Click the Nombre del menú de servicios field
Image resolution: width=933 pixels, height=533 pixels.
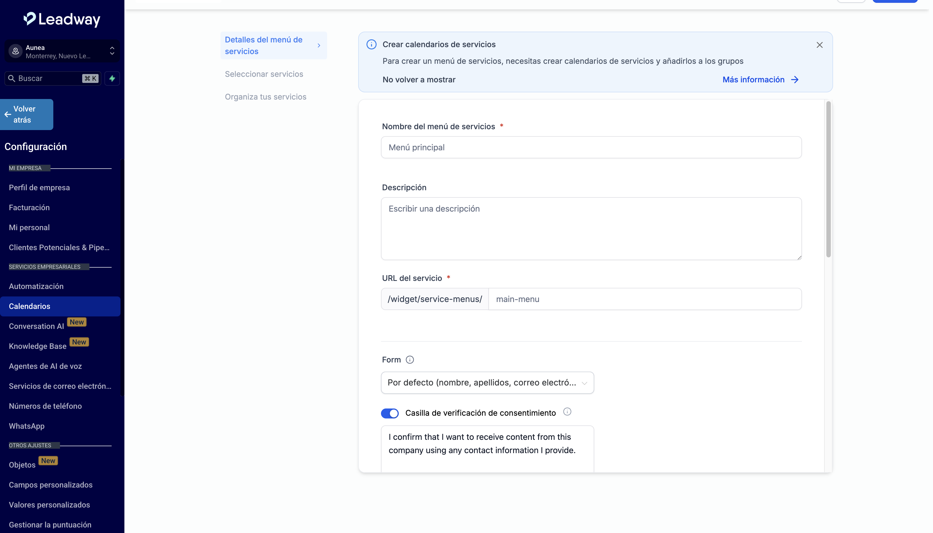pos(591,148)
